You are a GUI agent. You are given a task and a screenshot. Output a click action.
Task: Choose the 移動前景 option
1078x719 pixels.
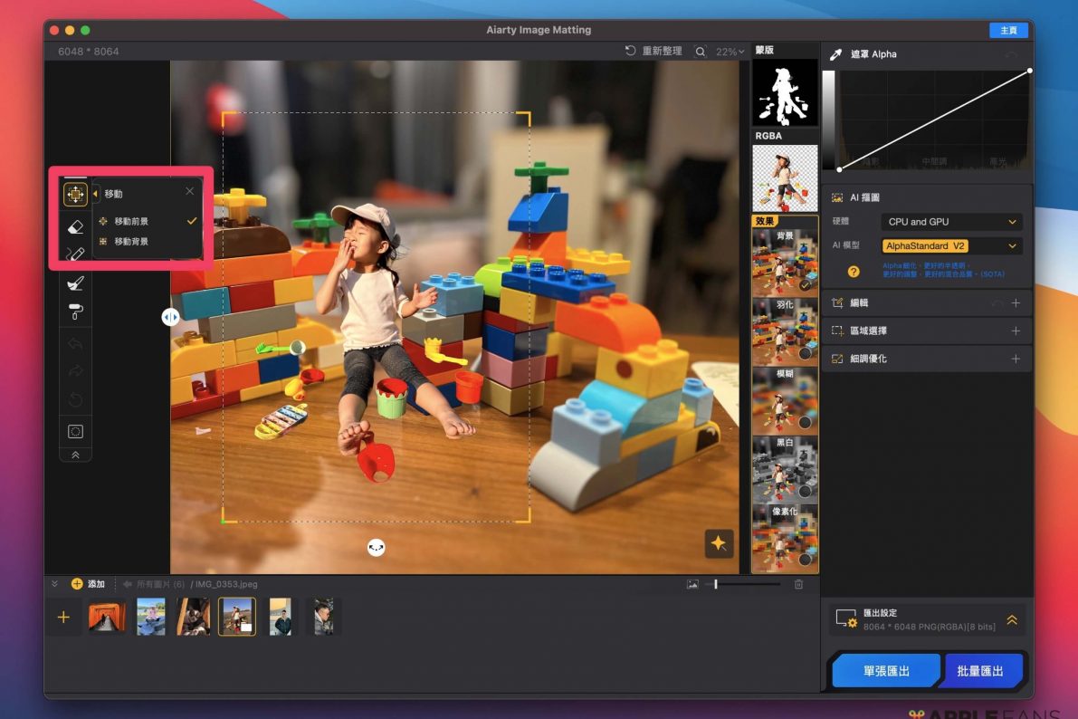(131, 221)
